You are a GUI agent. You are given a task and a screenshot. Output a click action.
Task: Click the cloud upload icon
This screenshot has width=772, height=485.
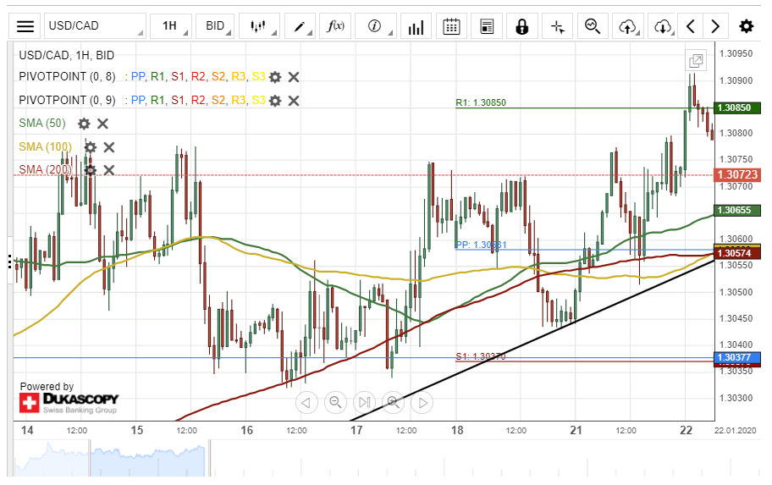(x=627, y=26)
